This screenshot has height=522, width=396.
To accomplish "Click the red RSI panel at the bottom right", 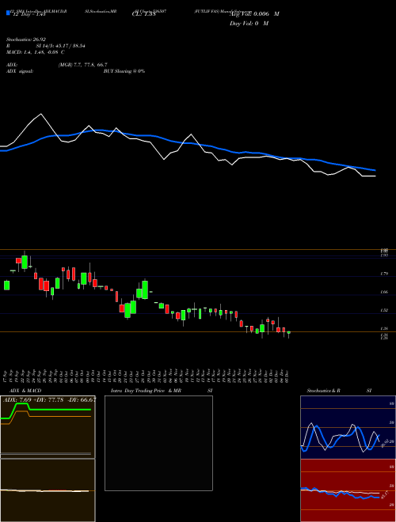I will 348,490.
